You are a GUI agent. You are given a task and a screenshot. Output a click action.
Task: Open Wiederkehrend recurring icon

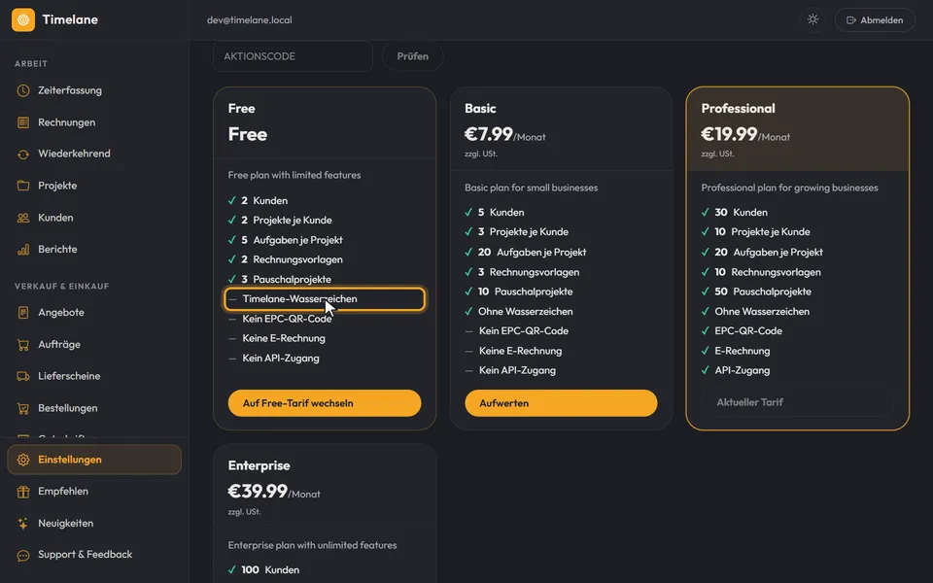(x=23, y=154)
